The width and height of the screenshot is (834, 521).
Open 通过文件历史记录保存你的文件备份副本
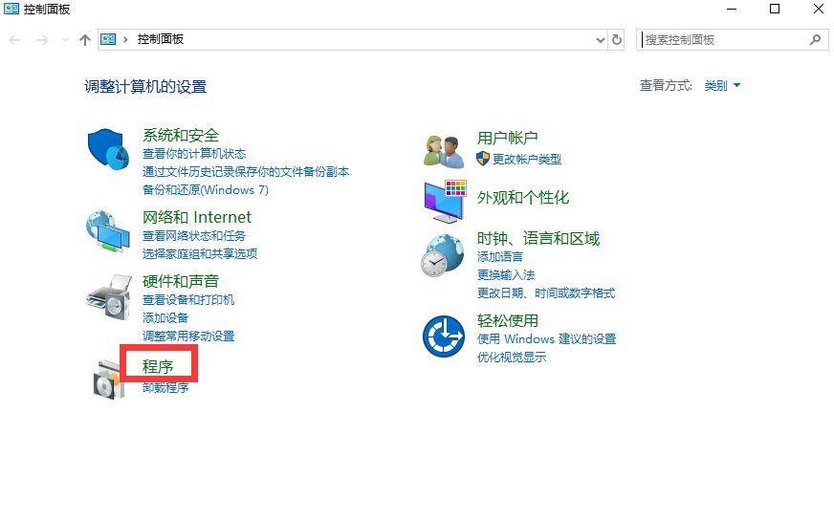point(246,172)
